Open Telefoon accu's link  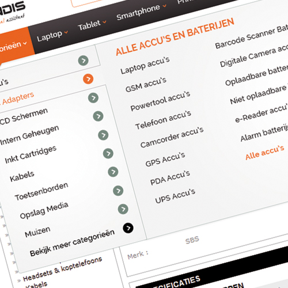coord(163,120)
